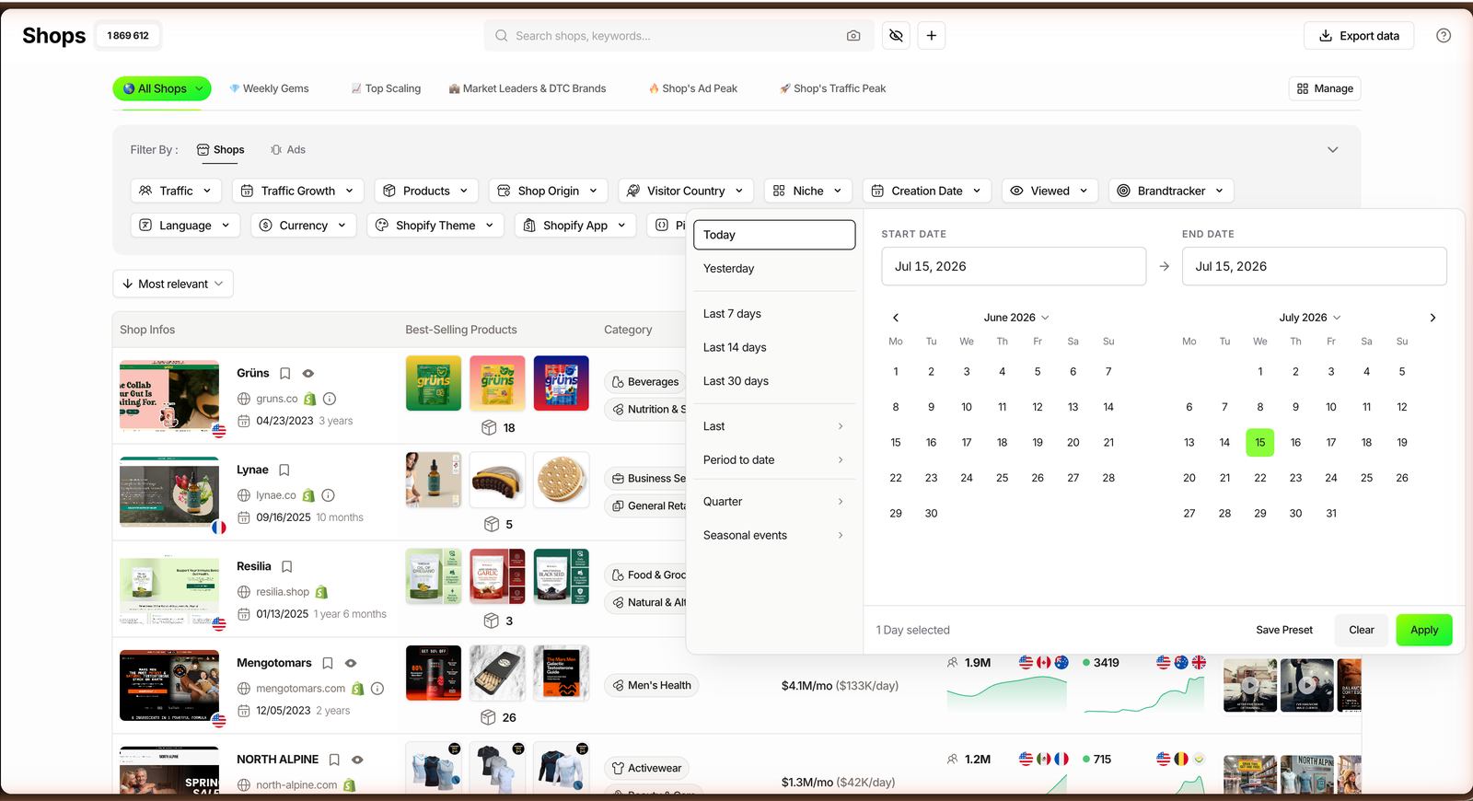This screenshot has width=1473, height=801.
Task: Open the June 2026 month selector
Action: pyautogui.click(x=1016, y=318)
